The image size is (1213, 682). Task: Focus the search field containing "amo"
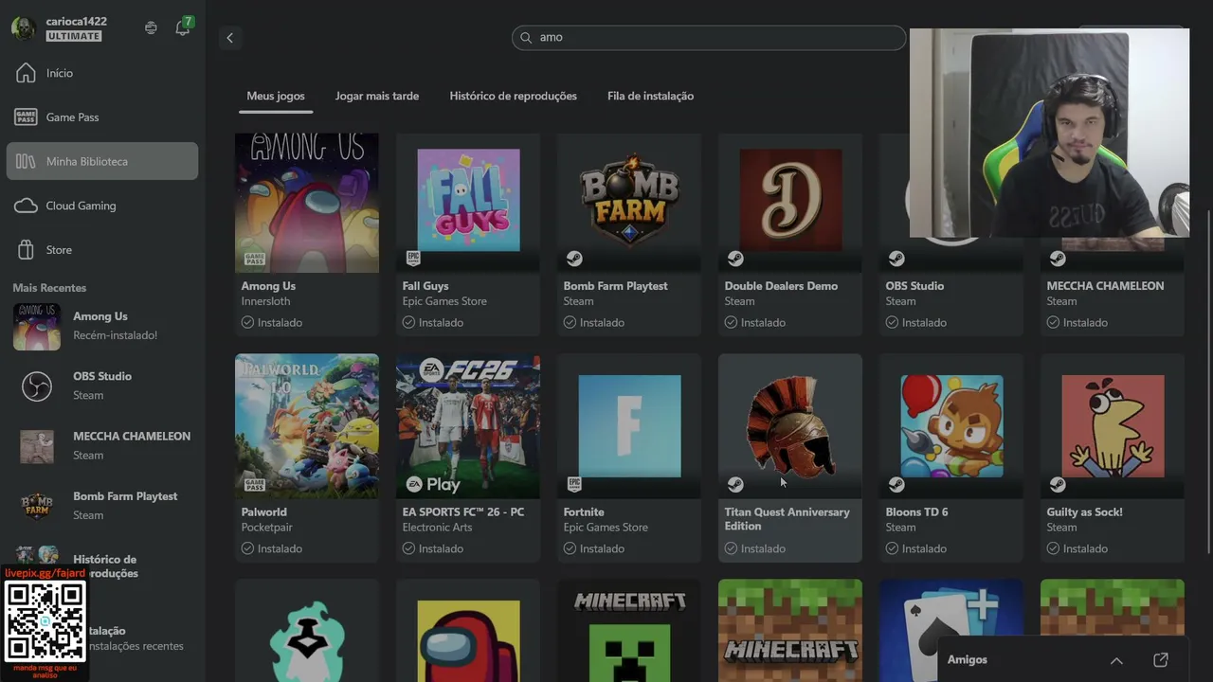coord(709,38)
